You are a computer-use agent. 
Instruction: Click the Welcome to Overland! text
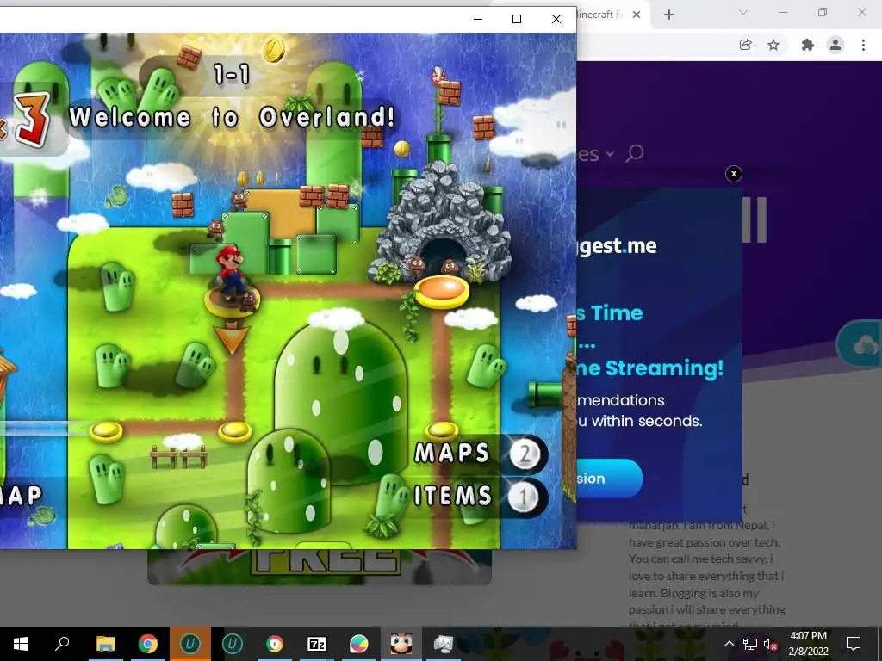(232, 117)
